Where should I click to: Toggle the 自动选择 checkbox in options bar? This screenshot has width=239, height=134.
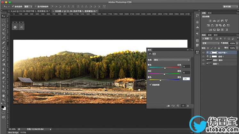(13, 6)
